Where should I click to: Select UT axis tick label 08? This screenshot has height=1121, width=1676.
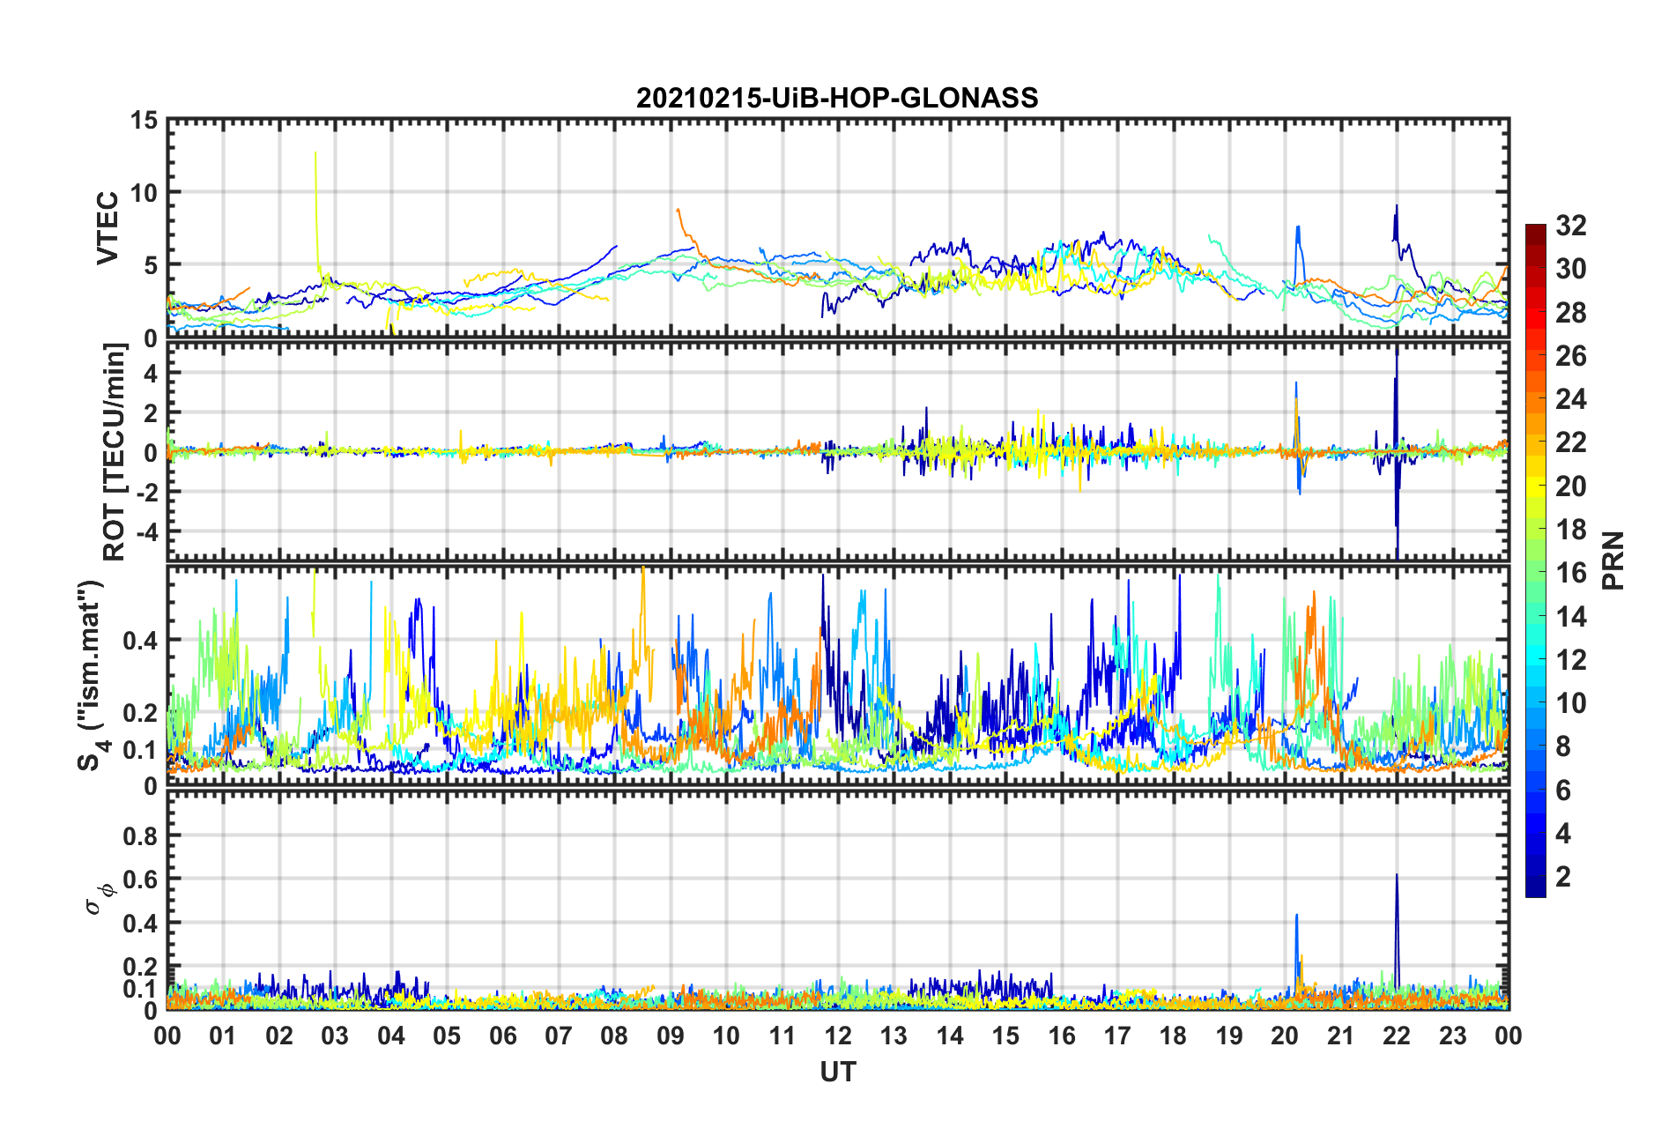click(x=614, y=1036)
